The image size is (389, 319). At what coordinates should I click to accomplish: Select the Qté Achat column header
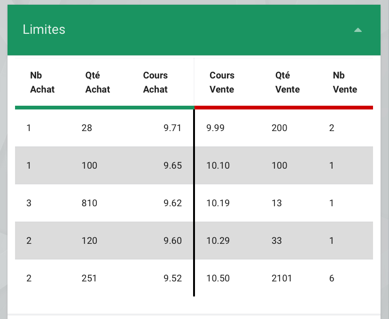[97, 82]
